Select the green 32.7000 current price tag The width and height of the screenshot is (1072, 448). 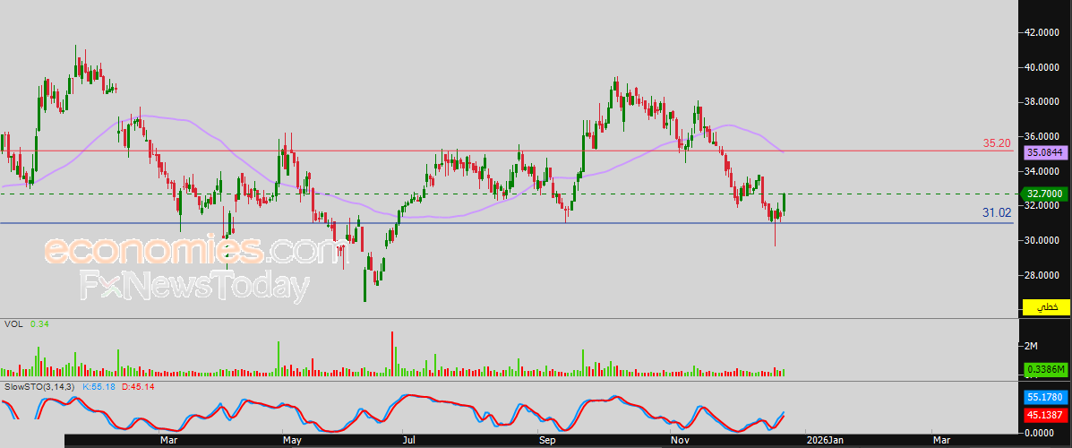1044,194
